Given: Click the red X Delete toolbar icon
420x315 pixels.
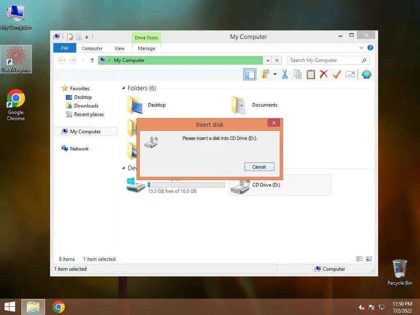Looking at the screenshot, I should click(x=324, y=74).
